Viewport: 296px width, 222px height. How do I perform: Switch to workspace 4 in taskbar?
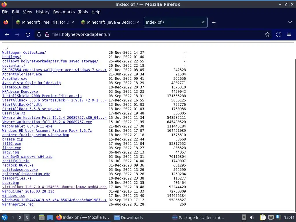pyautogui.click(x=34, y=218)
